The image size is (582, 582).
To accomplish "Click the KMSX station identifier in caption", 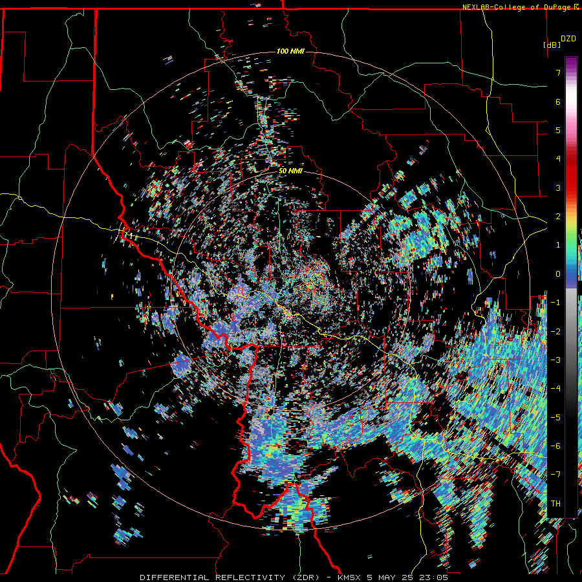I will coord(350,577).
